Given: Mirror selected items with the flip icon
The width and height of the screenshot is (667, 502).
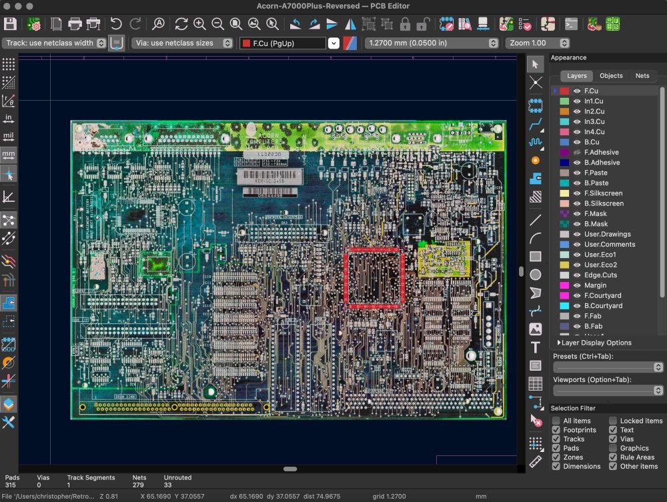Looking at the screenshot, I should coord(350,24).
